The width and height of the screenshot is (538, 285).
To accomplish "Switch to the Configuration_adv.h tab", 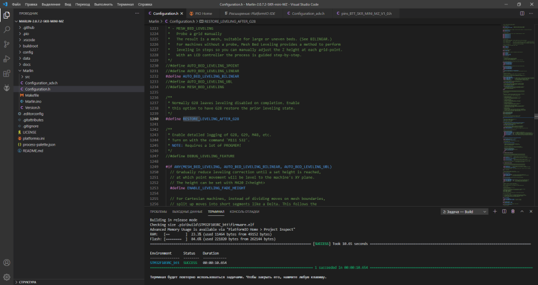I will [308, 14].
